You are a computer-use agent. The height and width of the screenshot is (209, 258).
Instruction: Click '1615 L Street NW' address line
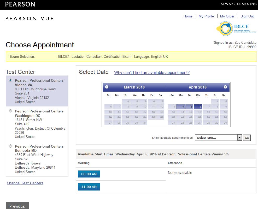click(28, 120)
